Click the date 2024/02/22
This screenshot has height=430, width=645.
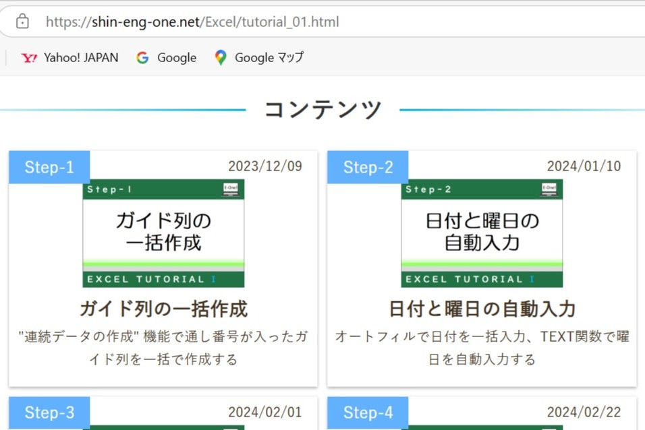tap(584, 412)
